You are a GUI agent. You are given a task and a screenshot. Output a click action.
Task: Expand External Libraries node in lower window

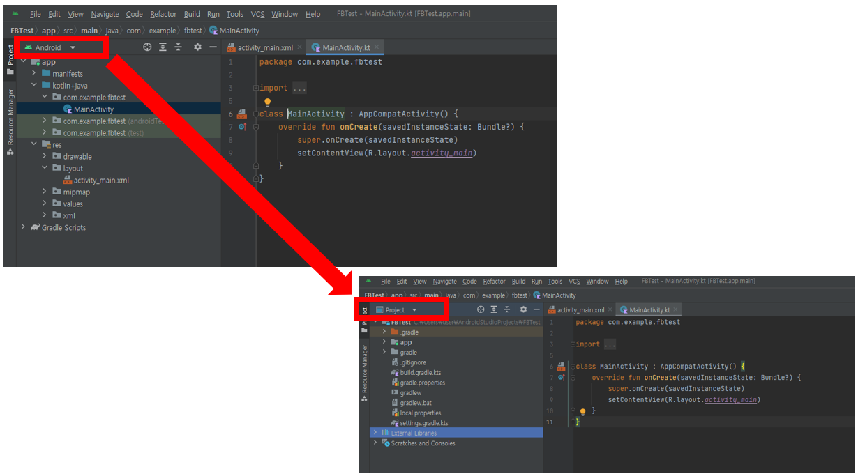(375, 433)
